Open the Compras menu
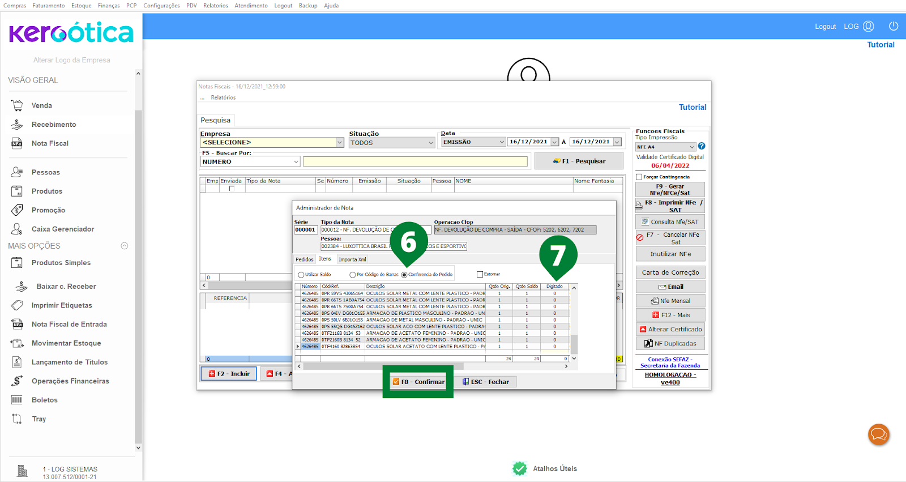The image size is (906, 482). pyautogui.click(x=15, y=6)
